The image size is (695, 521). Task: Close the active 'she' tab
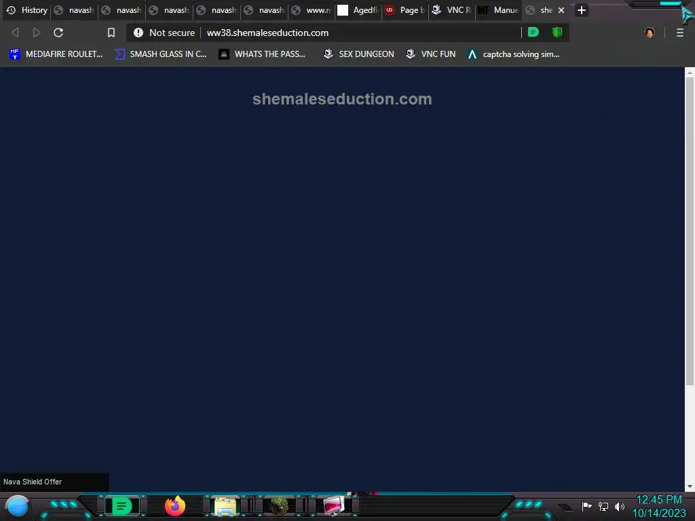pyautogui.click(x=561, y=10)
